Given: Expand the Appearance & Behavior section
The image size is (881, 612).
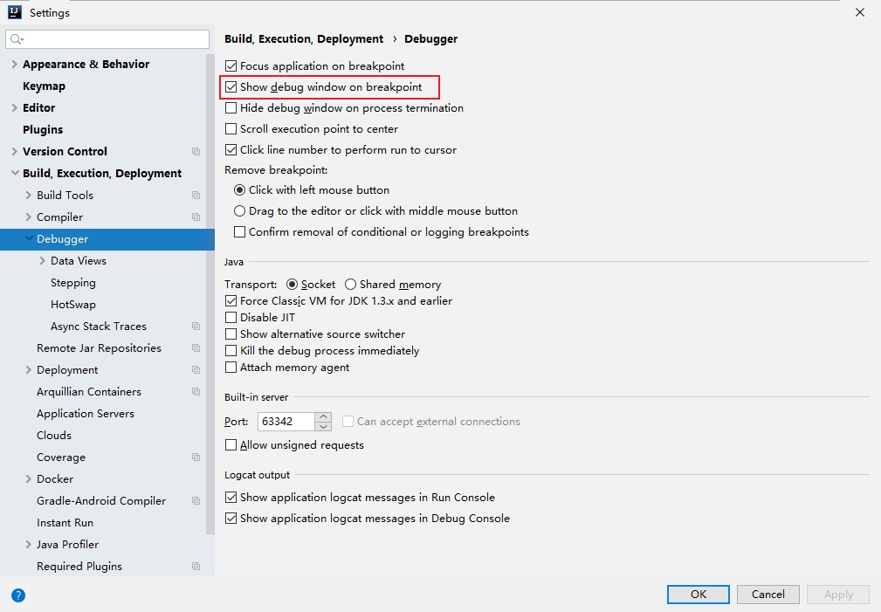Looking at the screenshot, I should click(14, 65).
